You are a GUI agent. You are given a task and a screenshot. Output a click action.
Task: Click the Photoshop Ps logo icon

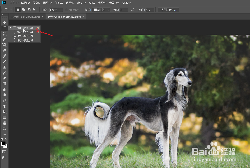(4, 3)
